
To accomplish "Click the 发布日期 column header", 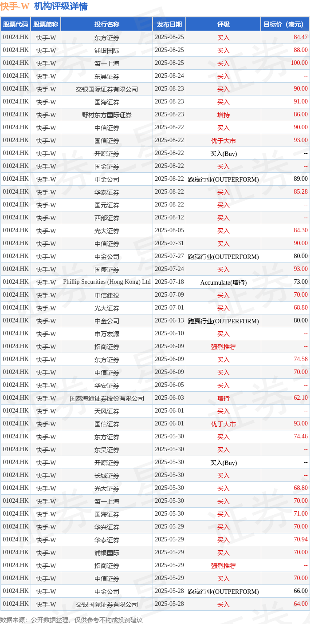I will [x=169, y=24].
